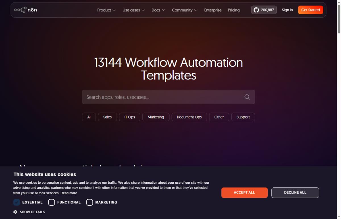The image size is (341, 219).
Task: Click the Show Details gear icon
Action: point(15,212)
